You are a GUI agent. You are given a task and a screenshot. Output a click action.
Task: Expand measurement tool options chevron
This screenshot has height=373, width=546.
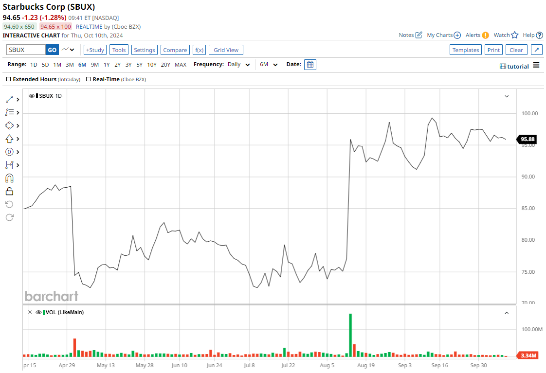click(18, 165)
